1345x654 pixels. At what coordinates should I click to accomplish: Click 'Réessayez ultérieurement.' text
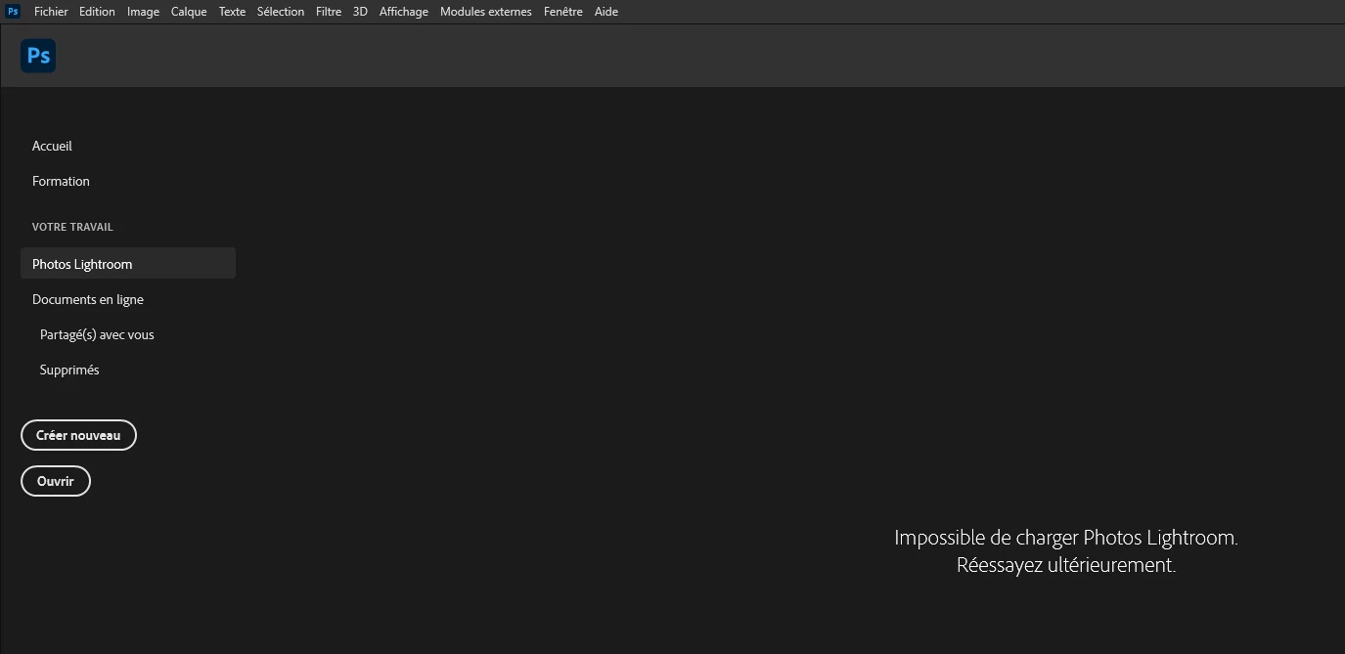coord(1066,565)
